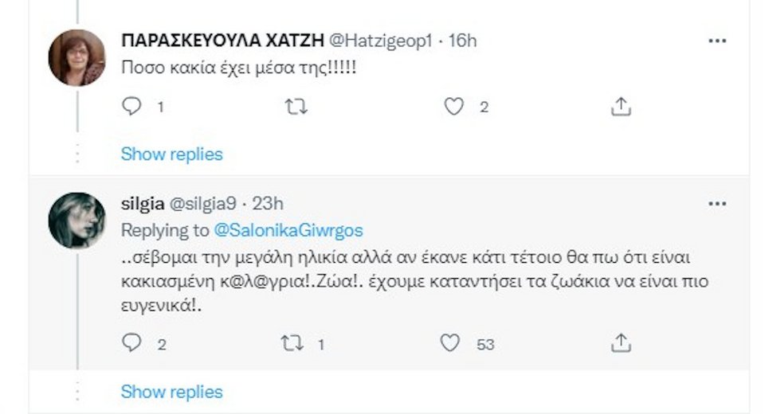The image size is (765, 414).
Task: Open the @SalonikaGiwrgos mention link
Action: coord(288,230)
